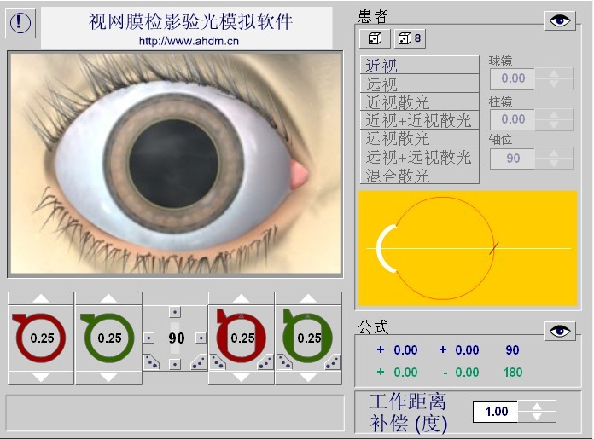
Task: Click the exclamation info icon
Action: [x=20, y=23]
